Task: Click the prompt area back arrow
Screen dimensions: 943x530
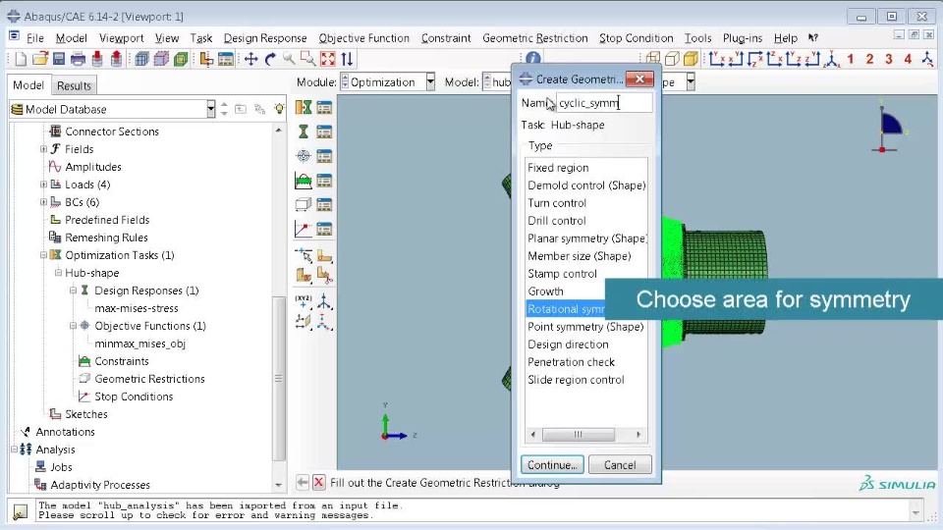Action: pos(303,482)
